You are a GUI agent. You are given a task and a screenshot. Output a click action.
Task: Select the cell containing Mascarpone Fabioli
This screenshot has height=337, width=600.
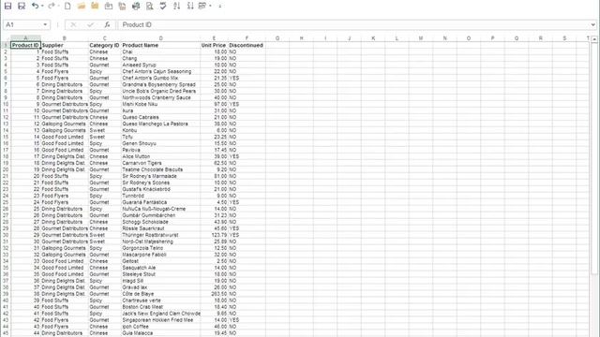pyautogui.click(x=160, y=255)
